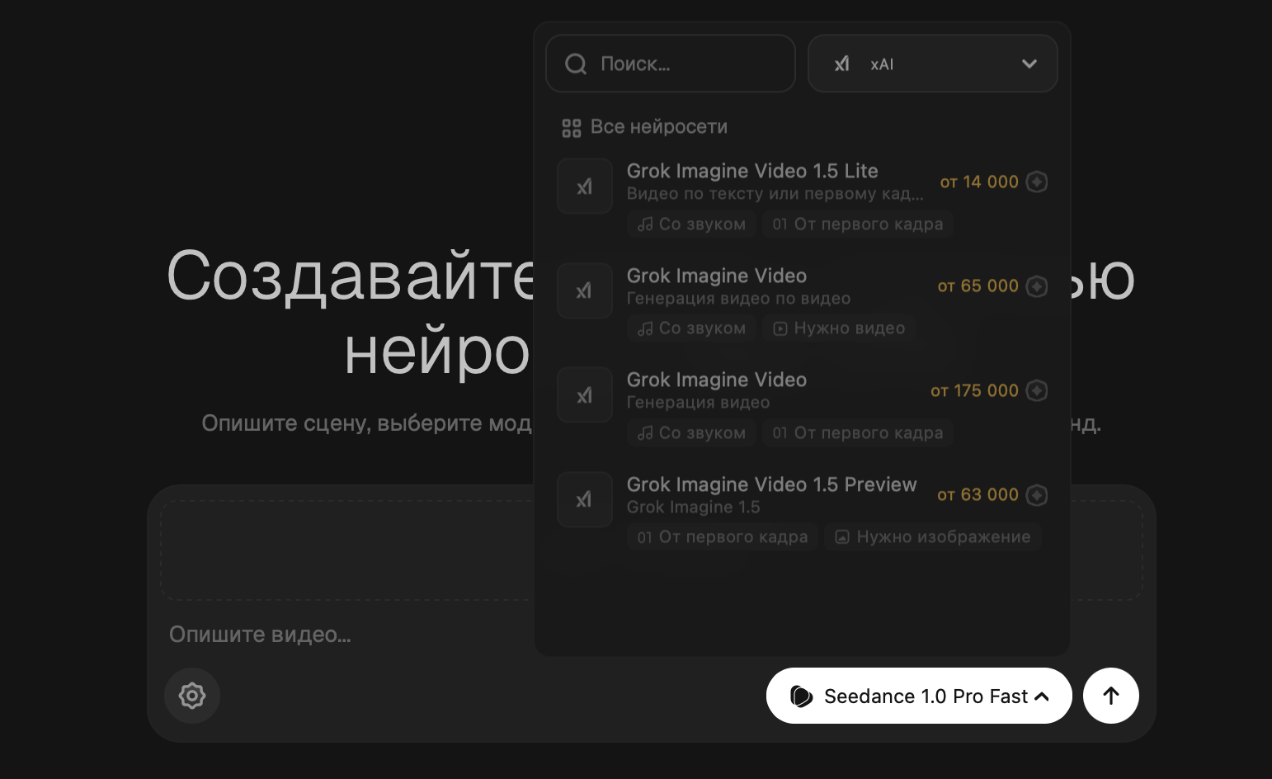Choose Grok Imagine Video 1.5 Lite model
Viewport: 1272px width, 779px height.
[802, 197]
